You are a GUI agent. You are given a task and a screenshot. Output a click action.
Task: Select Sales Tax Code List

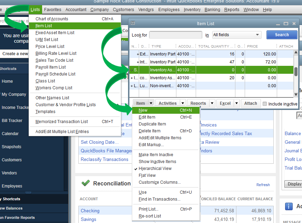(x=75, y=60)
